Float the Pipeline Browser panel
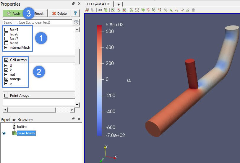The width and height of the screenshot is (240, 163). [x=73, y=119]
